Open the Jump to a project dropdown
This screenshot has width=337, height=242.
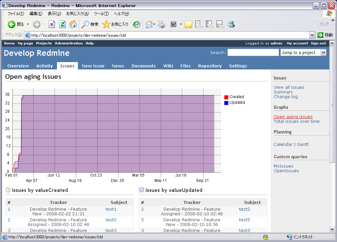[x=303, y=52]
